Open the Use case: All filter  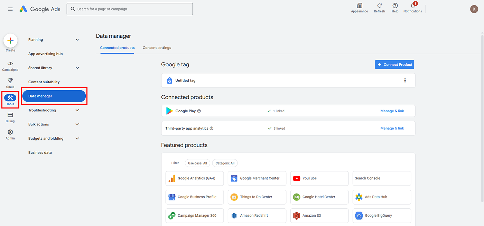[x=197, y=163]
